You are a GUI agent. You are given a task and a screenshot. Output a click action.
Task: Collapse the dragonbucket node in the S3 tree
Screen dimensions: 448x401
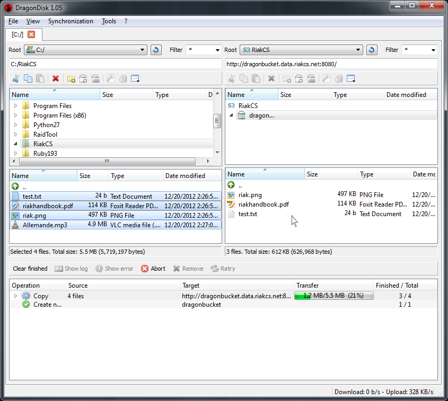click(231, 115)
